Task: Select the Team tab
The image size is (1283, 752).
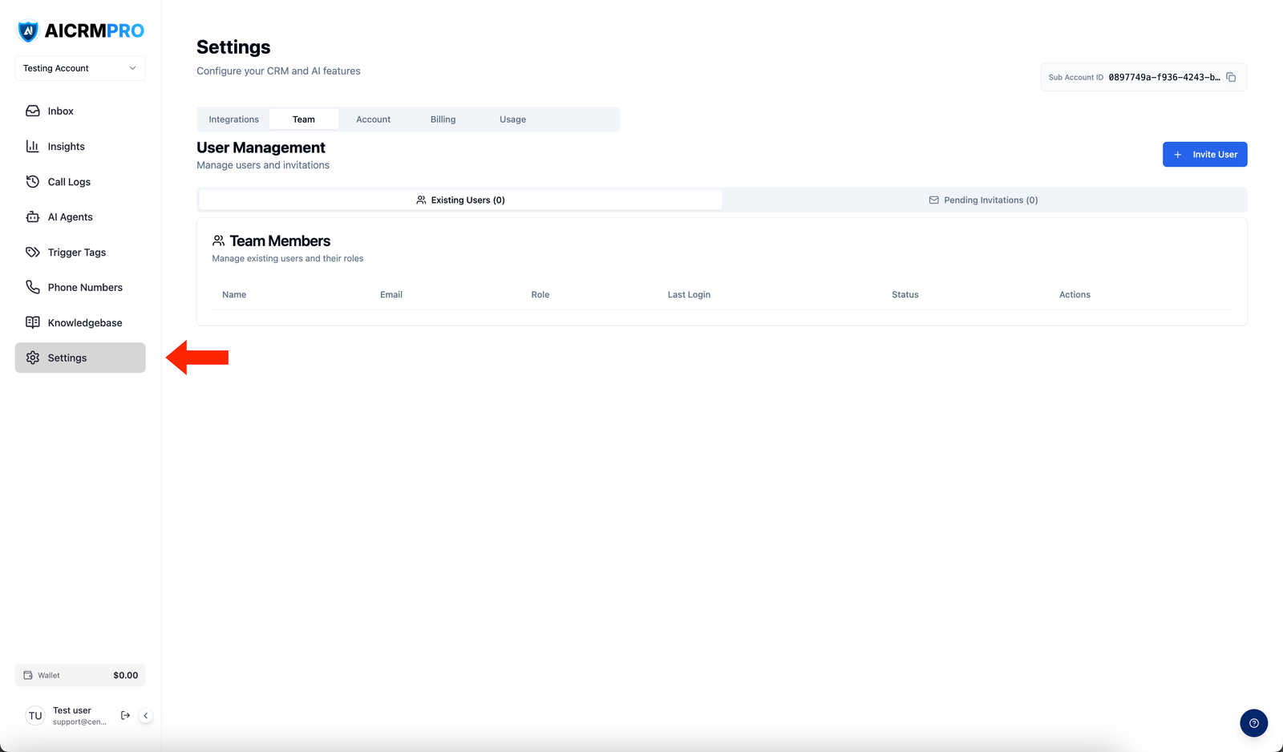Action: tap(304, 119)
